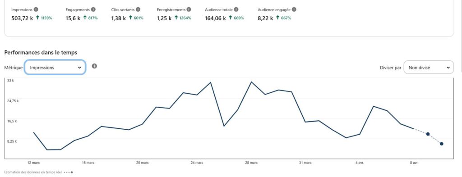Click the Estimation des données en temps réel legend

click(x=38, y=172)
